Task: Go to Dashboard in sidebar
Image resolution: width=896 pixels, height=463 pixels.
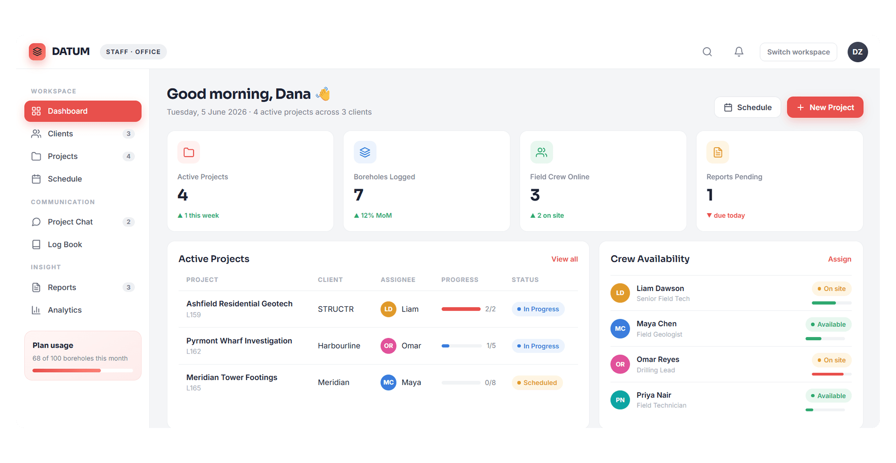Action: point(83,111)
